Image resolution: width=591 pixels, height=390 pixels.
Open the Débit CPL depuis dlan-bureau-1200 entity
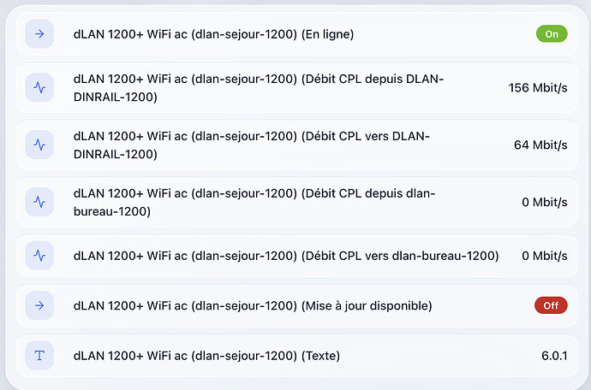pyautogui.click(x=297, y=202)
